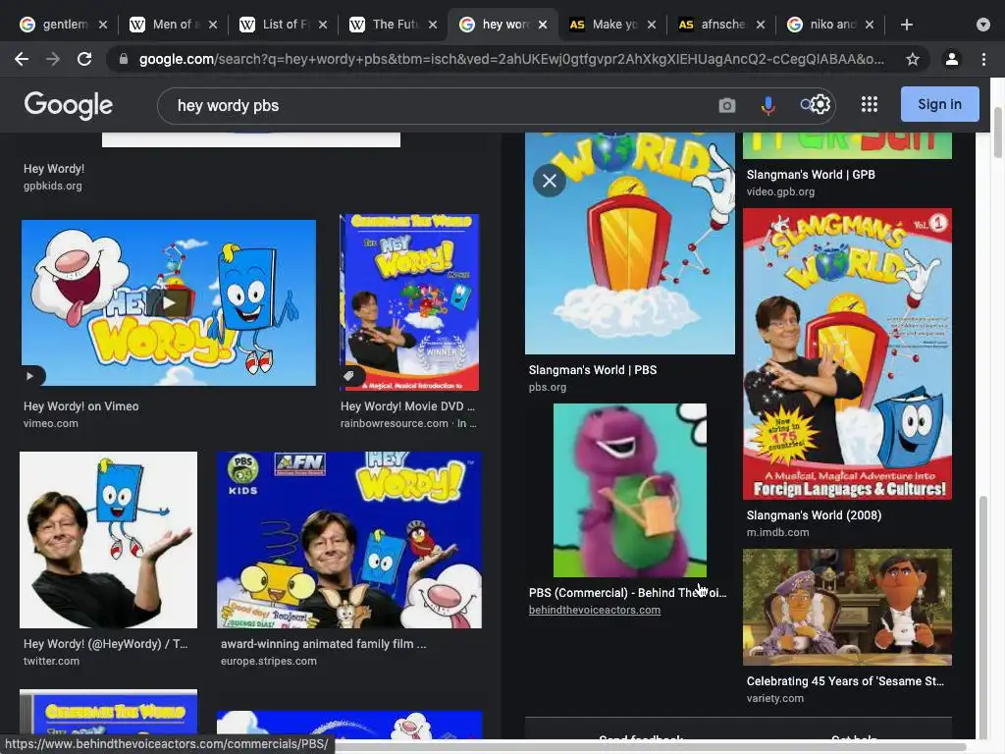Image resolution: width=1005 pixels, height=754 pixels.
Task: Bookmark this page with the star icon
Action: pyautogui.click(x=913, y=59)
